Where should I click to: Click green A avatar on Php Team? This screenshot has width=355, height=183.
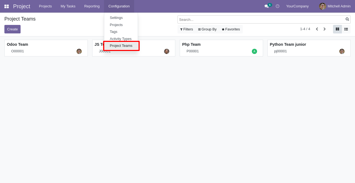(254, 51)
